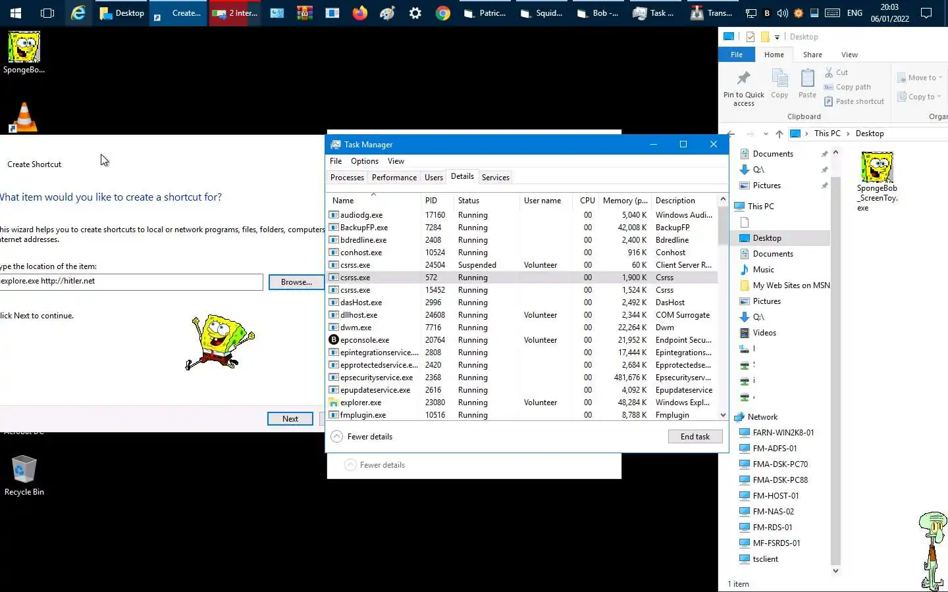Open the volume control in system tray
This screenshot has width=948, height=592.
click(x=783, y=13)
